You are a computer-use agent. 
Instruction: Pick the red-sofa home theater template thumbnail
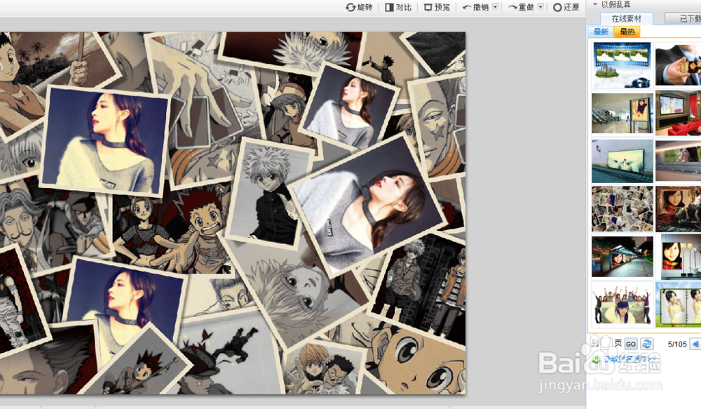pyautogui.click(x=678, y=113)
